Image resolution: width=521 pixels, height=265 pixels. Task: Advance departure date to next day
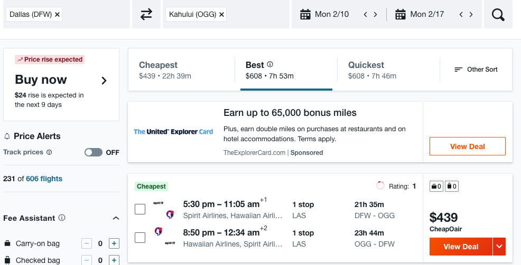376,15
